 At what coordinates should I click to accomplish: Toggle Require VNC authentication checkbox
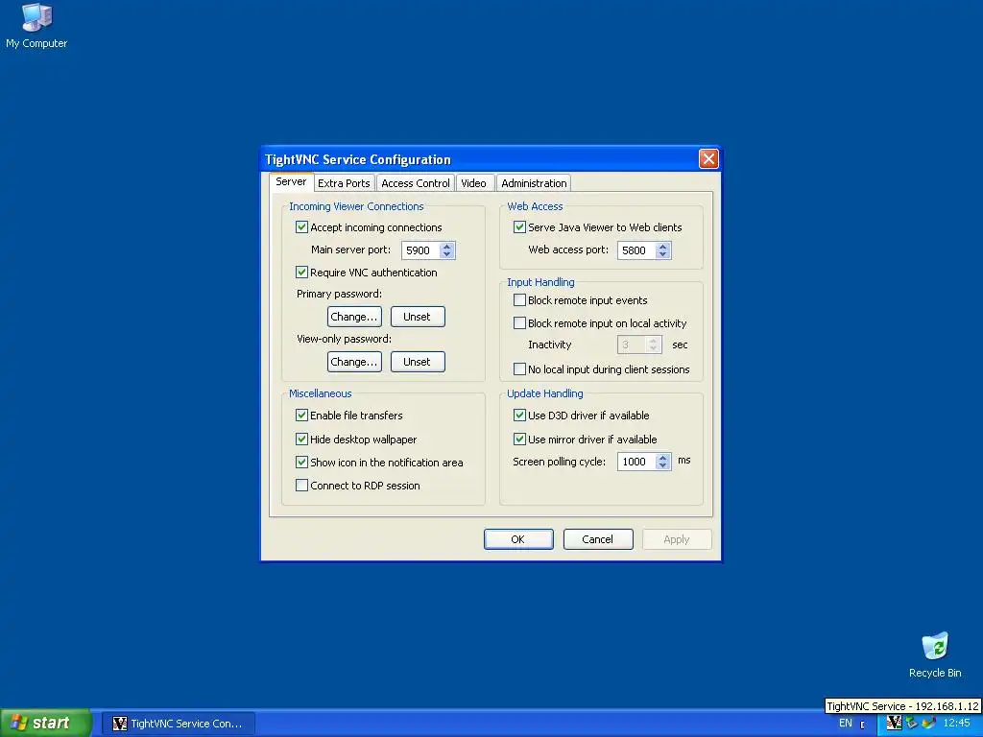[301, 272]
